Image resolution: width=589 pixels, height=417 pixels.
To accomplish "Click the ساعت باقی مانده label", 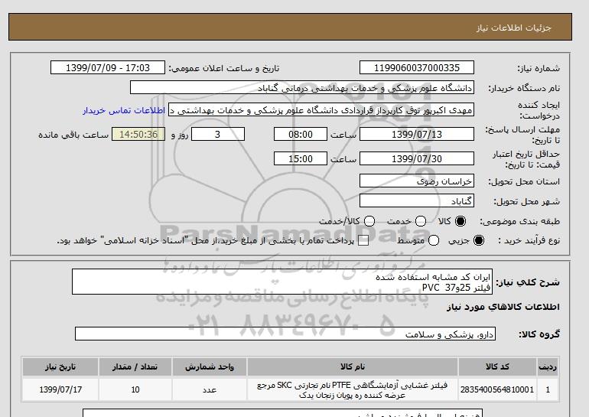I will (73, 135).
